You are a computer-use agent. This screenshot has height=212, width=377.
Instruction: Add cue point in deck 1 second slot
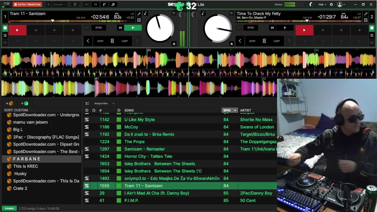pos(36,30)
